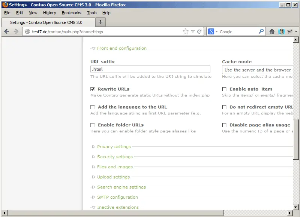This screenshot has width=300, height=217.
Task: Open the History menu
Action: coord(49,13)
